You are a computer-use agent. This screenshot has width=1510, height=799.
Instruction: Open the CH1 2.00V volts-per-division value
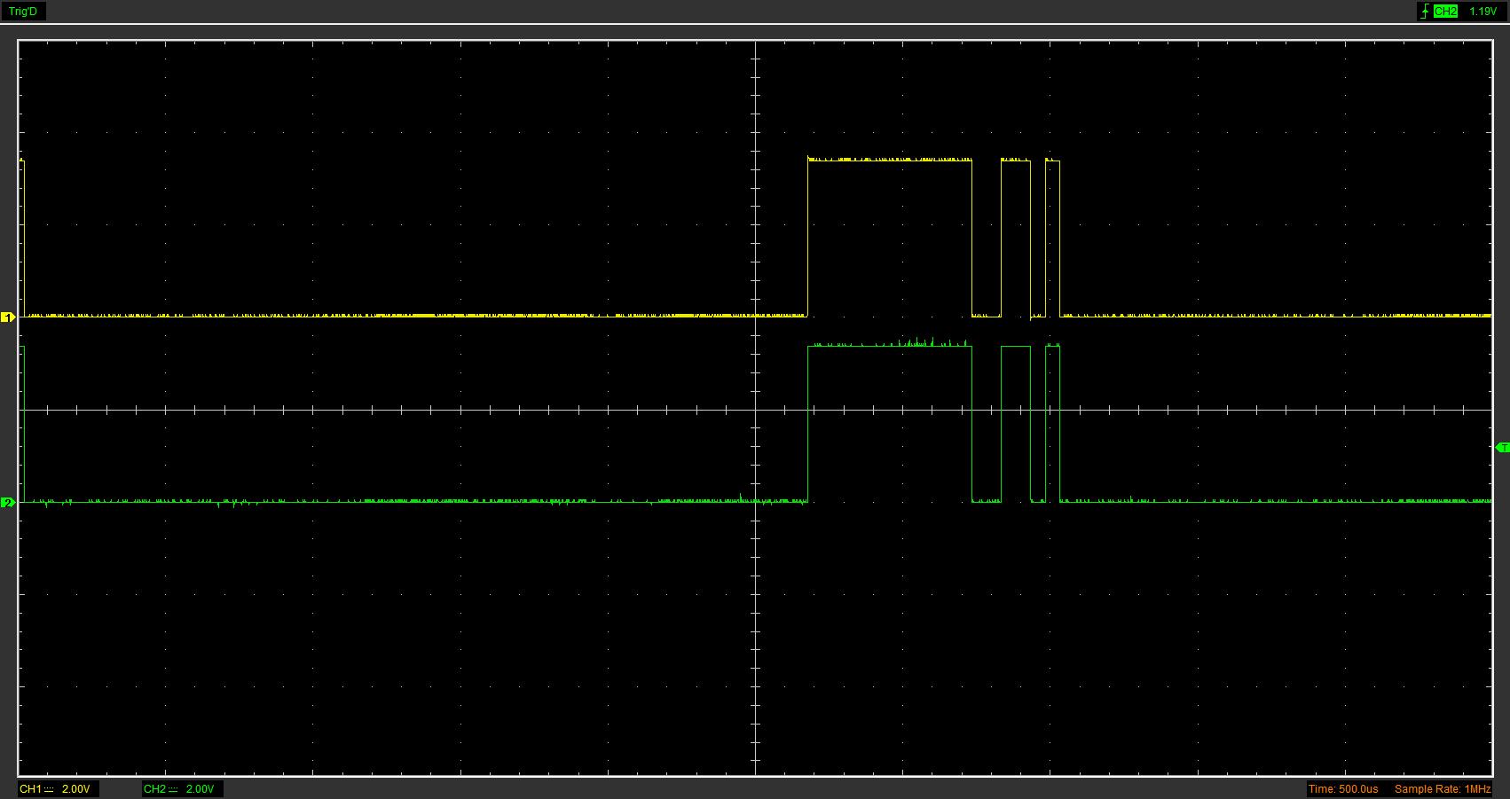(75, 789)
